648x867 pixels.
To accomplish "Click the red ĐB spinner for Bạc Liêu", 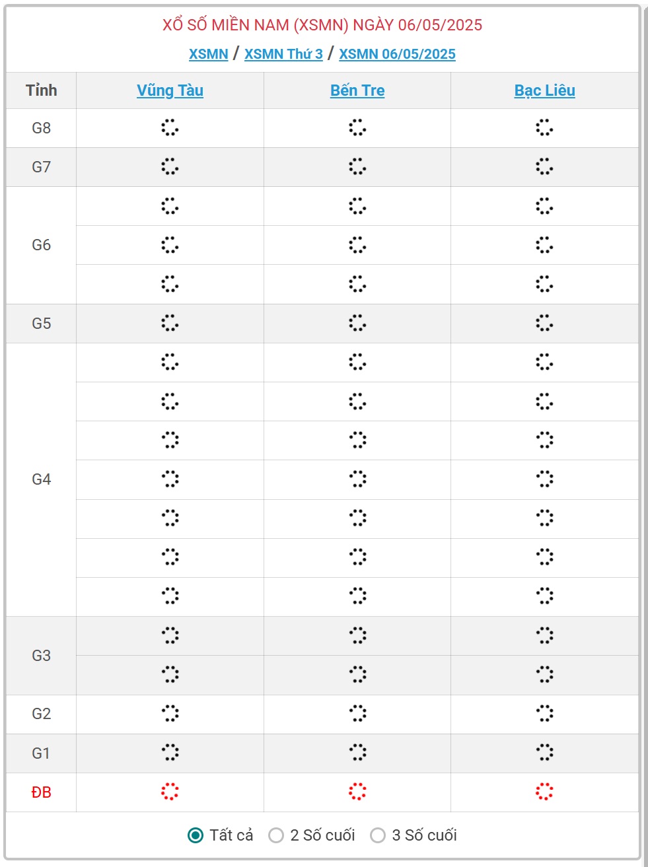I will (x=544, y=792).
